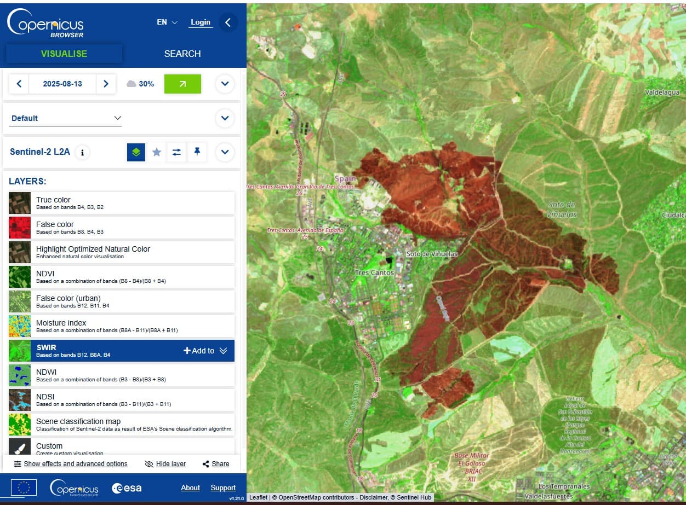This screenshot has width=686, height=505.
Task: Open Sentinel-2 L2A info icon
Action: (82, 152)
